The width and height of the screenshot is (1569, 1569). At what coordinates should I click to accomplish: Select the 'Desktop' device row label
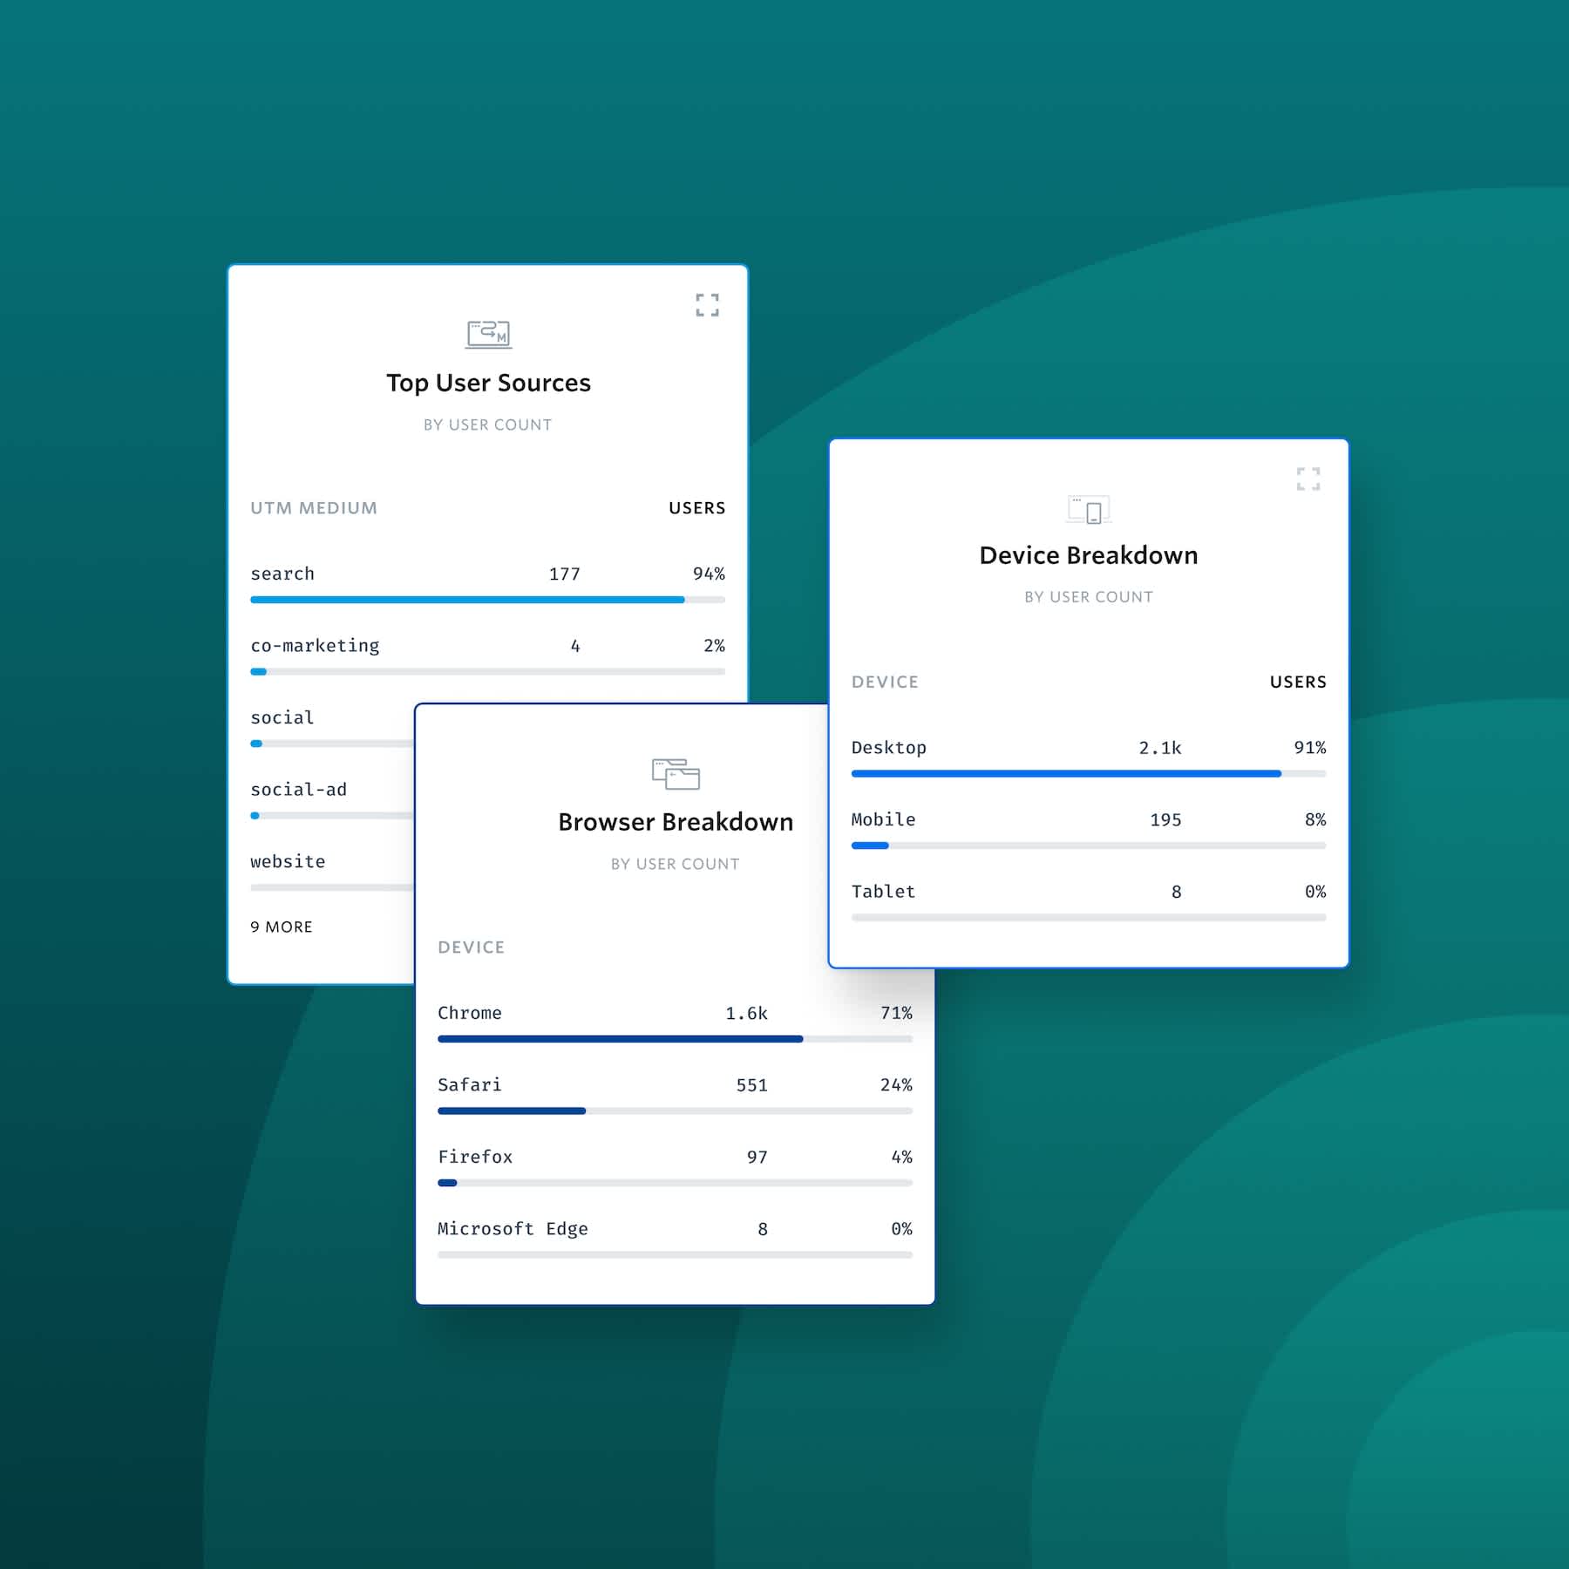tap(889, 748)
